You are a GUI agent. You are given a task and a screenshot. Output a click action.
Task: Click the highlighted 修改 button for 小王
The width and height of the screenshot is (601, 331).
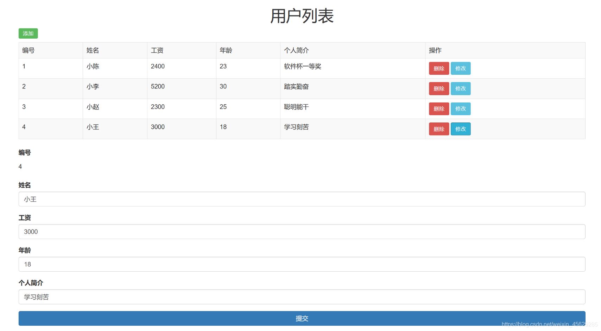pos(460,129)
